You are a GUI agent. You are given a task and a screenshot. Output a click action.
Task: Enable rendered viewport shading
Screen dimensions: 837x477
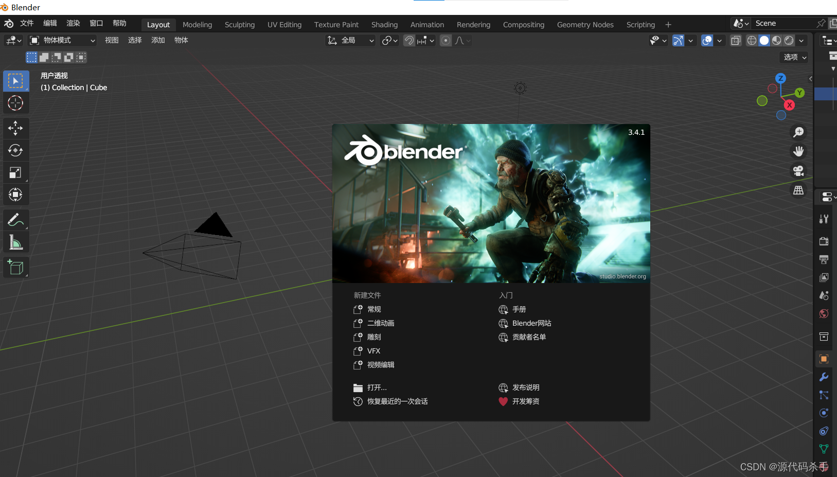789,41
